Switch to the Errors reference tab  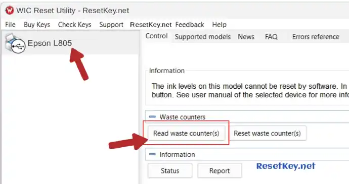click(316, 37)
